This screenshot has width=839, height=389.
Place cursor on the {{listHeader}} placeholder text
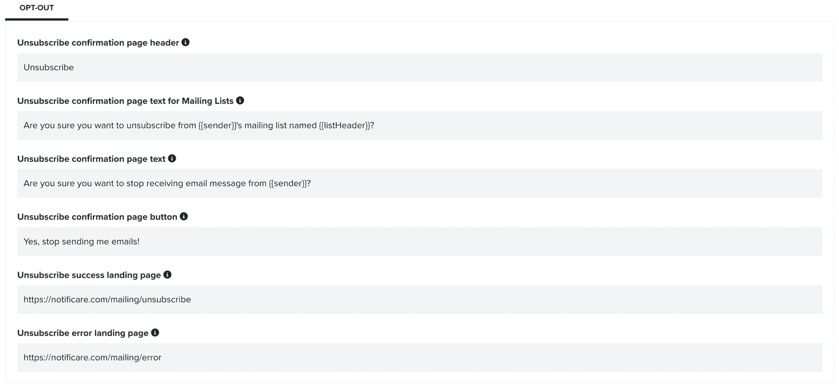pyautogui.click(x=344, y=126)
